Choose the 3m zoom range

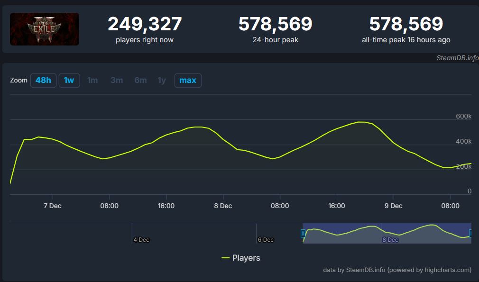coord(117,80)
